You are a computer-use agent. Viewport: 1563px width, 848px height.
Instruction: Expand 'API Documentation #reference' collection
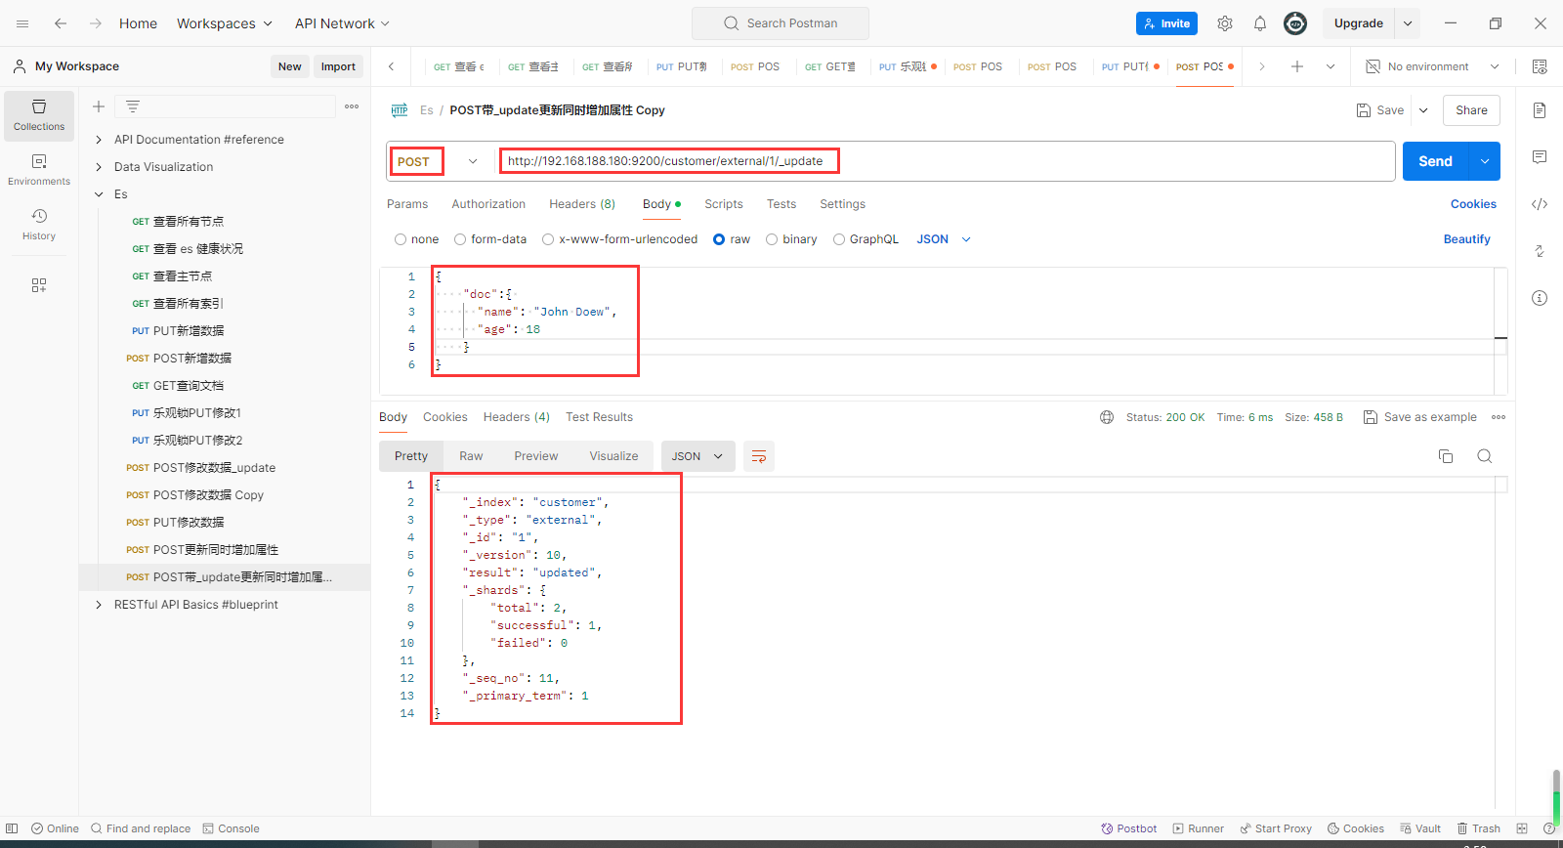pos(99,140)
